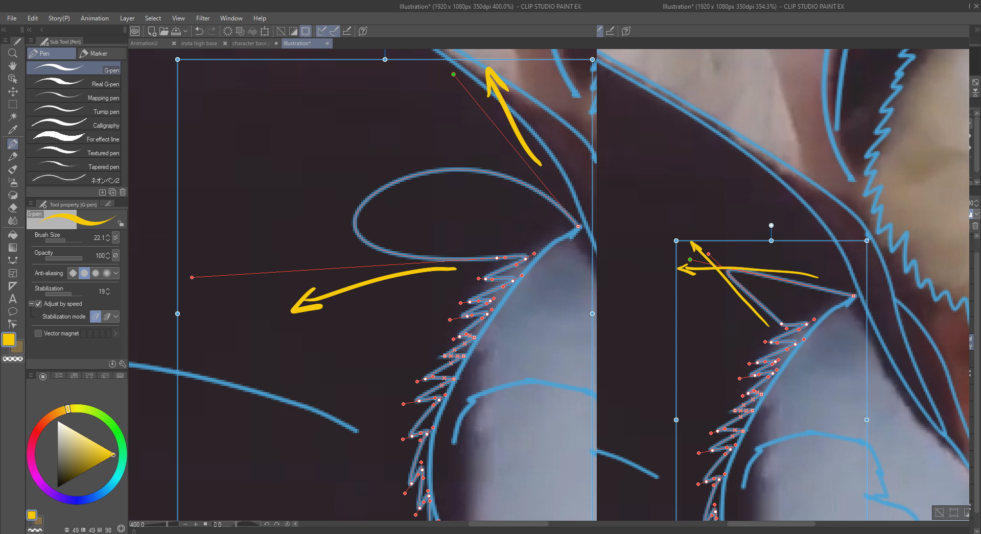Click the Scale/Rotate transform icon
This screenshot has height=534, width=981.
pos(265,31)
